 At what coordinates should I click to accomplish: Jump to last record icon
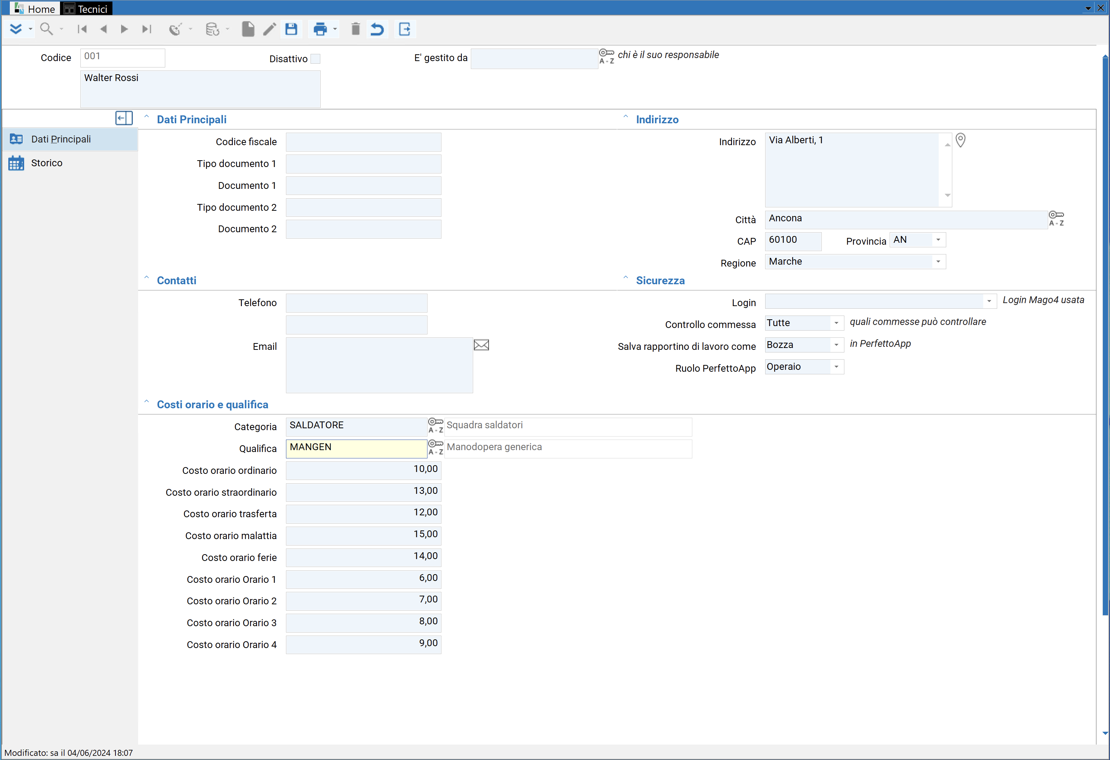click(146, 29)
